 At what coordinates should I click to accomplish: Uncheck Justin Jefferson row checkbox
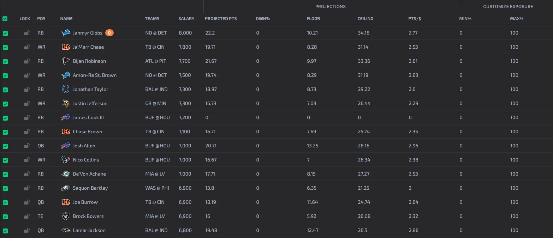[x=5, y=104]
